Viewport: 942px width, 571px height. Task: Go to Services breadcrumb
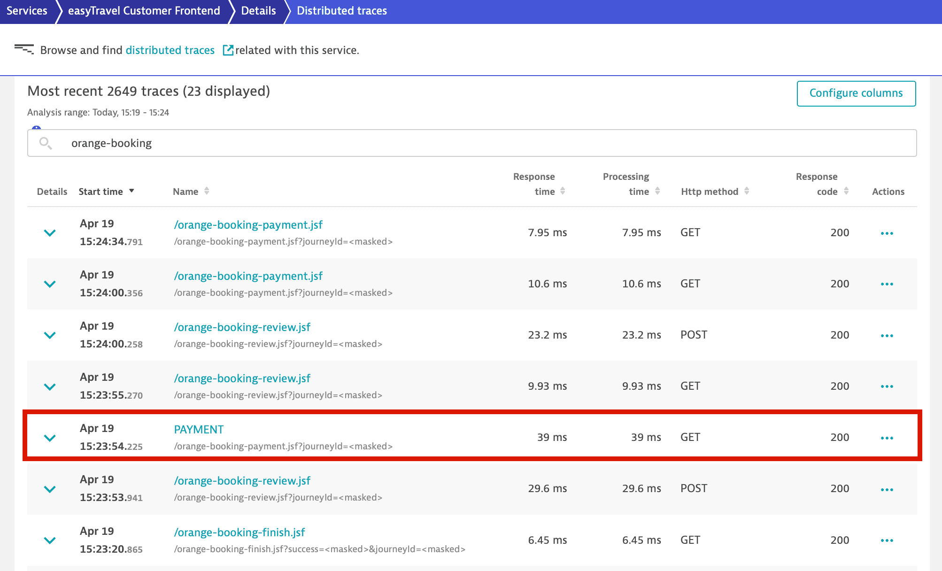[27, 11]
